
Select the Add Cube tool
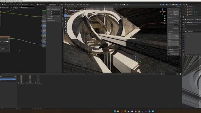(66, 33)
